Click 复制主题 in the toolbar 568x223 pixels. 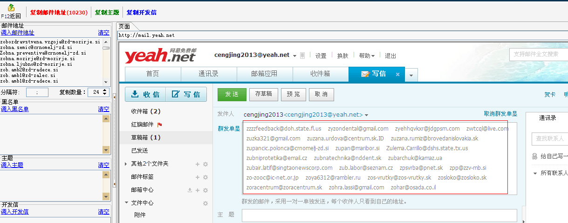[x=107, y=13]
